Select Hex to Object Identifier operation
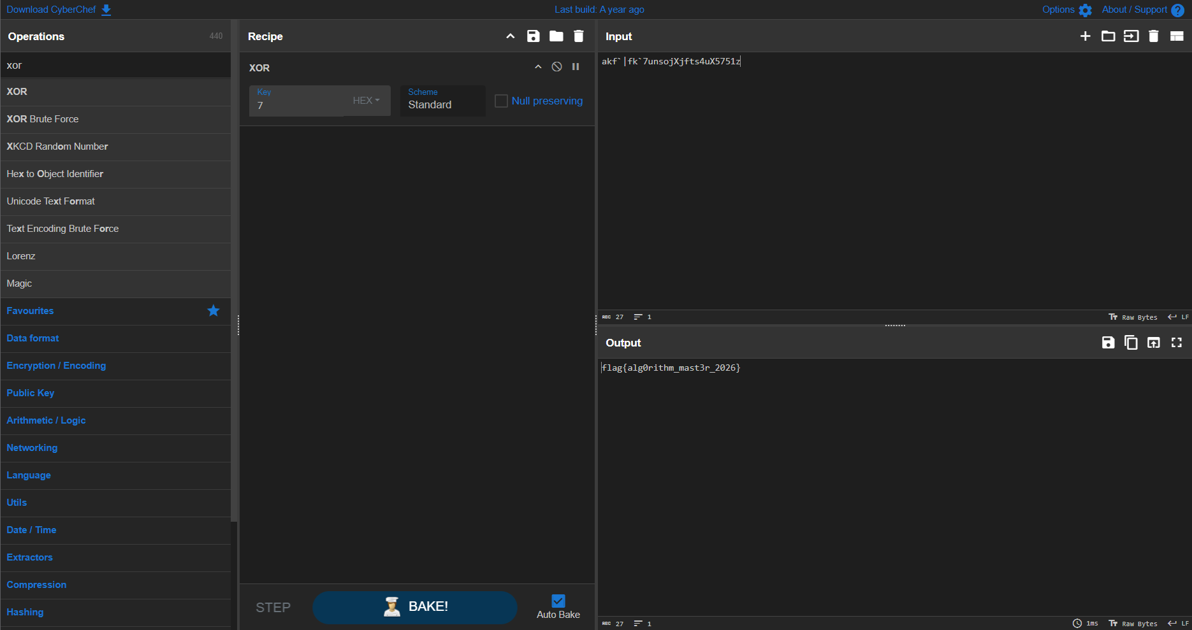Image resolution: width=1192 pixels, height=630 pixels. pyautogui.click(x=115, y=174)
